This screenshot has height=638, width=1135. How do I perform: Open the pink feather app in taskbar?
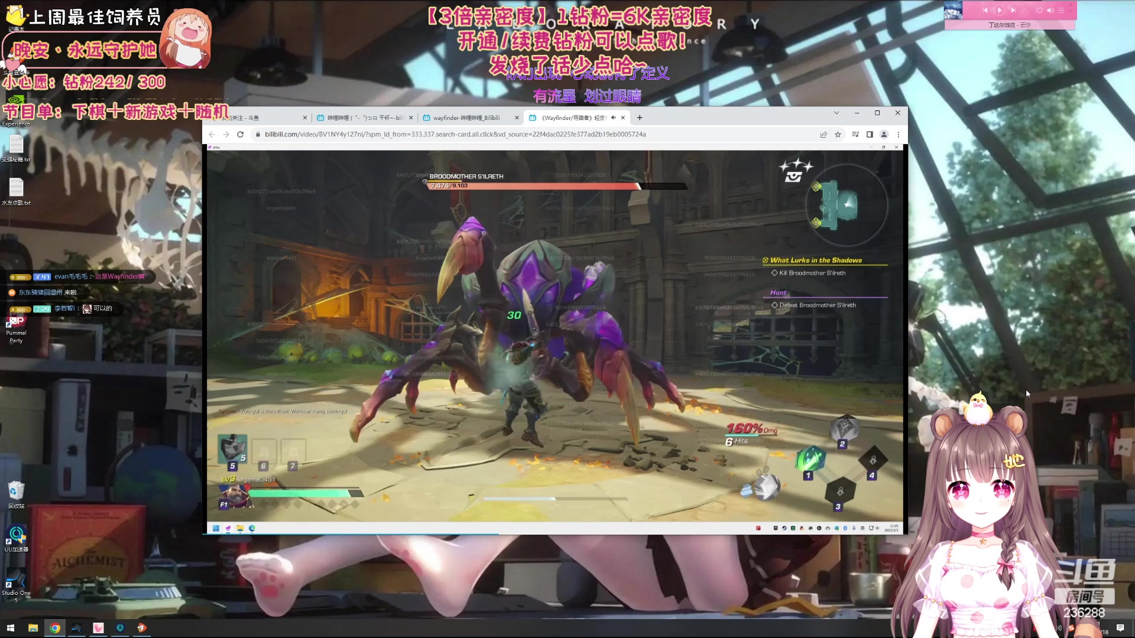click(x=98, y=628)
